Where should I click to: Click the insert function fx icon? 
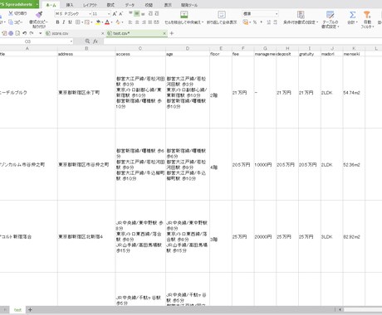(x=95, y=41)
